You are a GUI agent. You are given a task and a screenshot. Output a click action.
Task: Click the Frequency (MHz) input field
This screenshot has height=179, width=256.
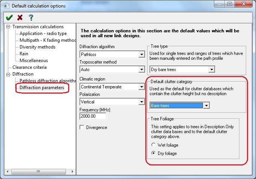(93, 116)
